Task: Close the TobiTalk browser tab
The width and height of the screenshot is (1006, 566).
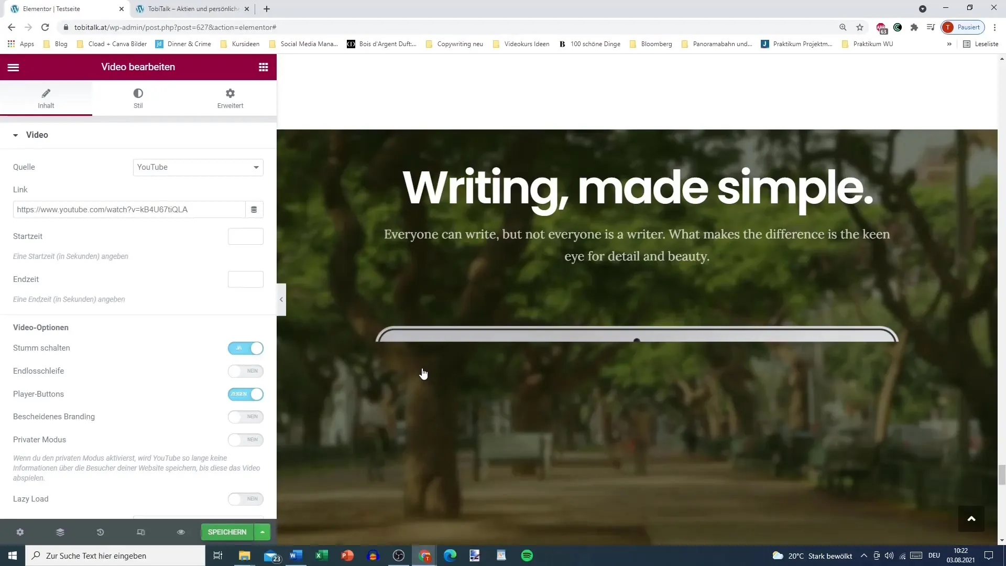Action: pos(247,9)
